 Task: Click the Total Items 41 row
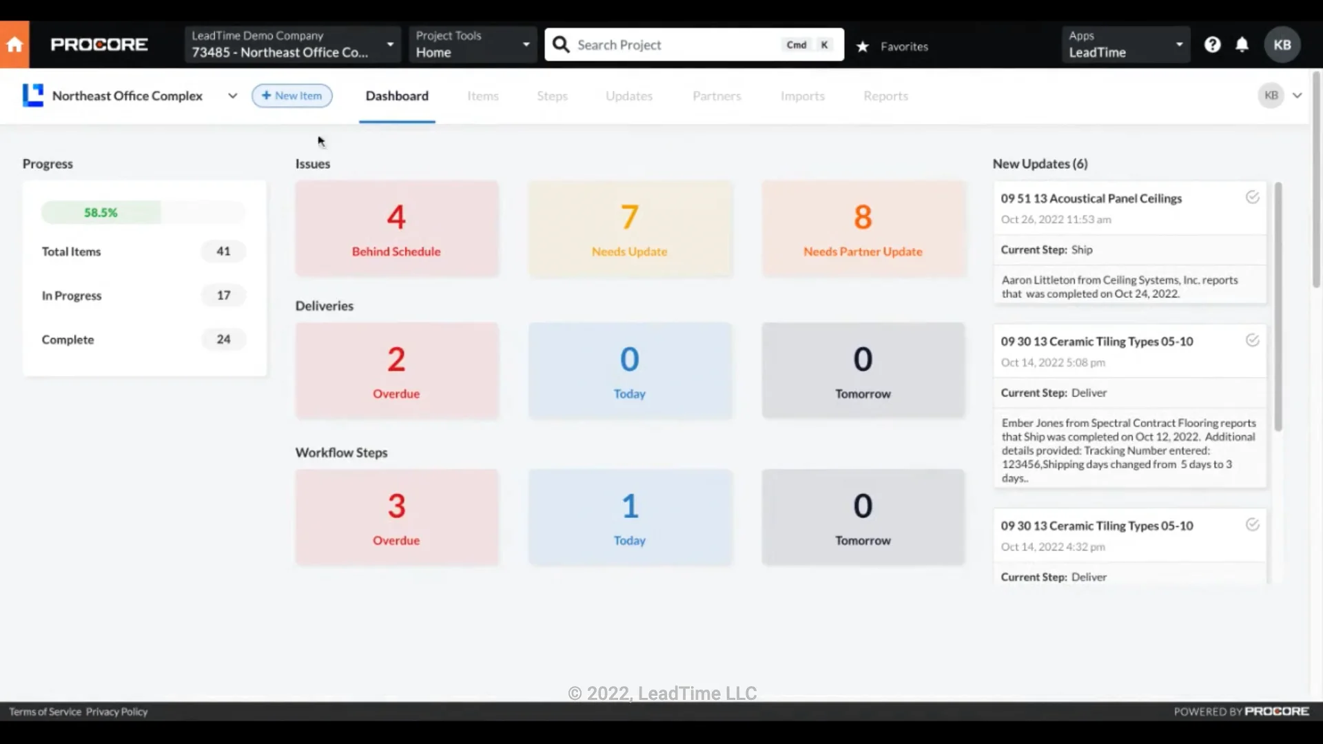point(143,251)
